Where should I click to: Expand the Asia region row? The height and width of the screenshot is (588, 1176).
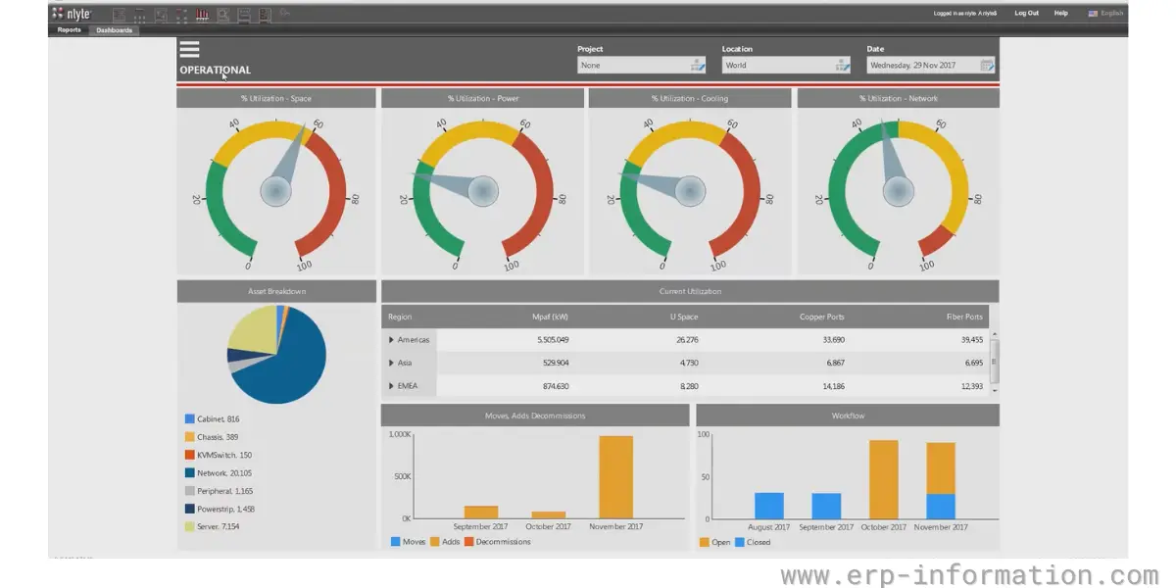pyautogui.click(x=391, y=363)
